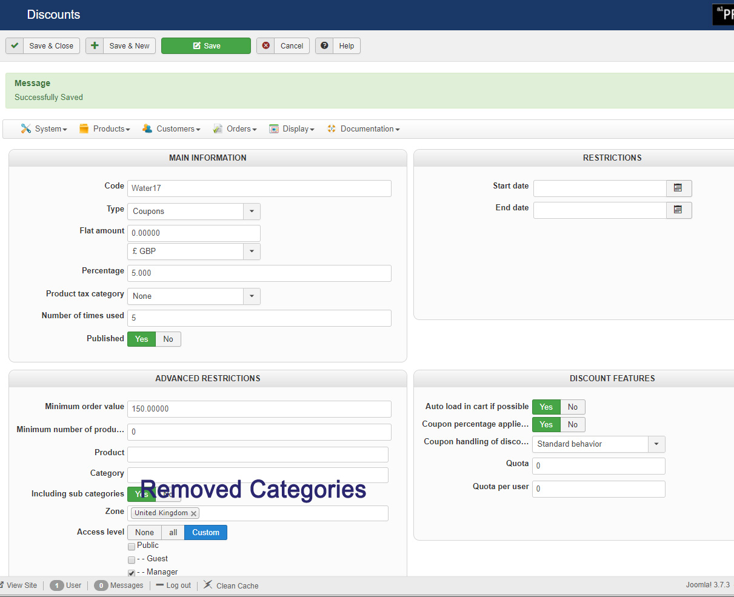Select the 'all' access level option
This screenshot has width=734, height=597.
173,533
